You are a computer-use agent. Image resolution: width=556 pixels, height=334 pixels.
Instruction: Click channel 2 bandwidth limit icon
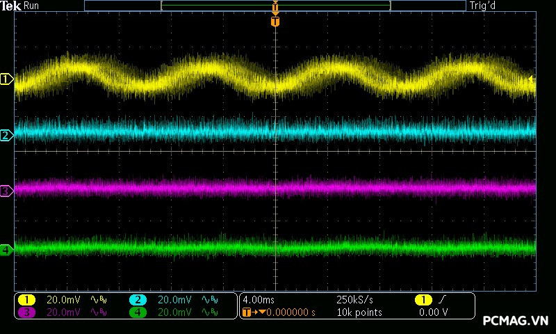tap(209, 299)
